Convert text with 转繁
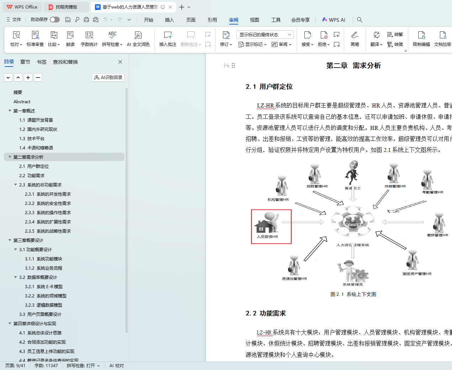Viewport: 452px width, 370px height. (x=395, y=35)
